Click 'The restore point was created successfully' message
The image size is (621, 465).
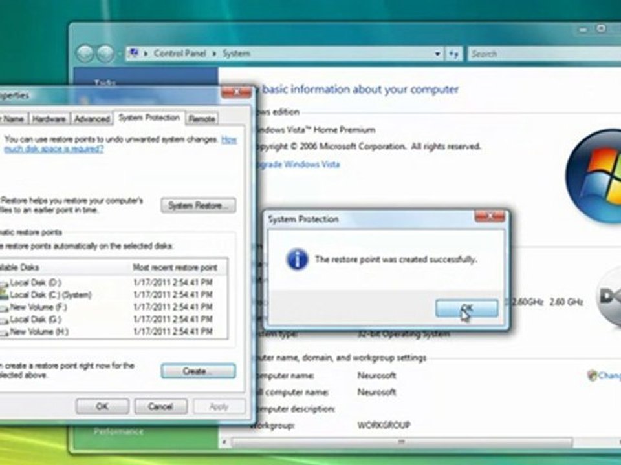pos(396,260)
